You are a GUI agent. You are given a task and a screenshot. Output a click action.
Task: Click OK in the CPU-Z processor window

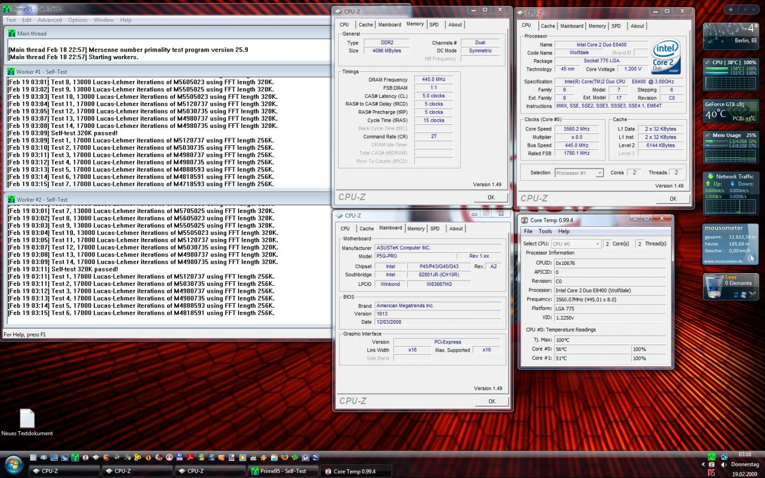click(673, 199)
